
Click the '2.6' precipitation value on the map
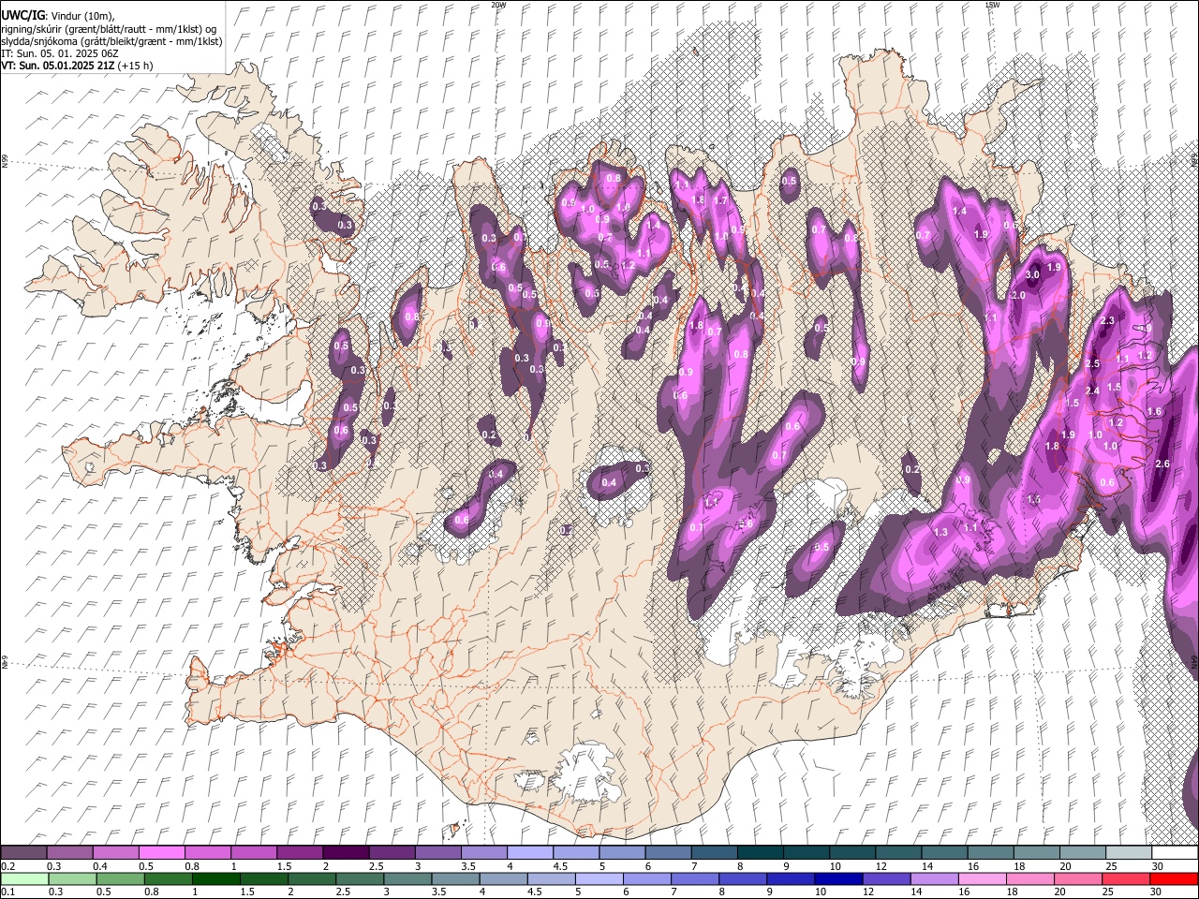point(1162,464)
